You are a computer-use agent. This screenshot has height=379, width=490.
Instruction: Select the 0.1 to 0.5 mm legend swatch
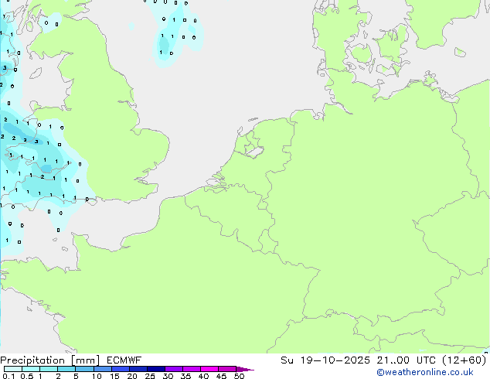[13, 369]
